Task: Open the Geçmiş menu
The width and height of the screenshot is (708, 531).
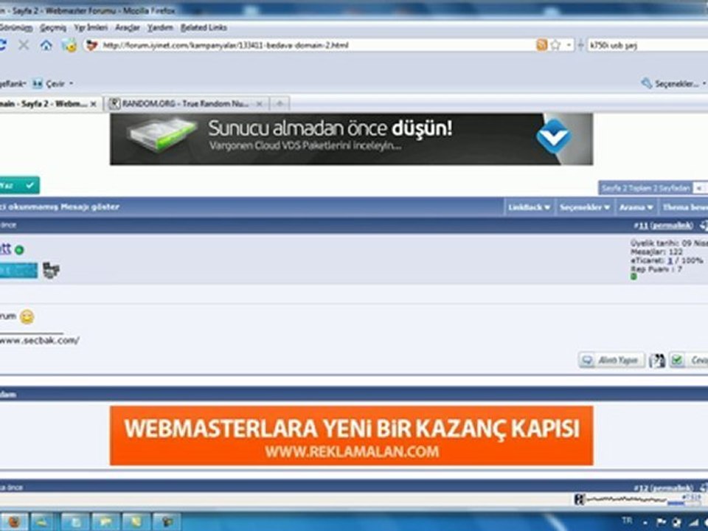Action: [x=53, y=28]
